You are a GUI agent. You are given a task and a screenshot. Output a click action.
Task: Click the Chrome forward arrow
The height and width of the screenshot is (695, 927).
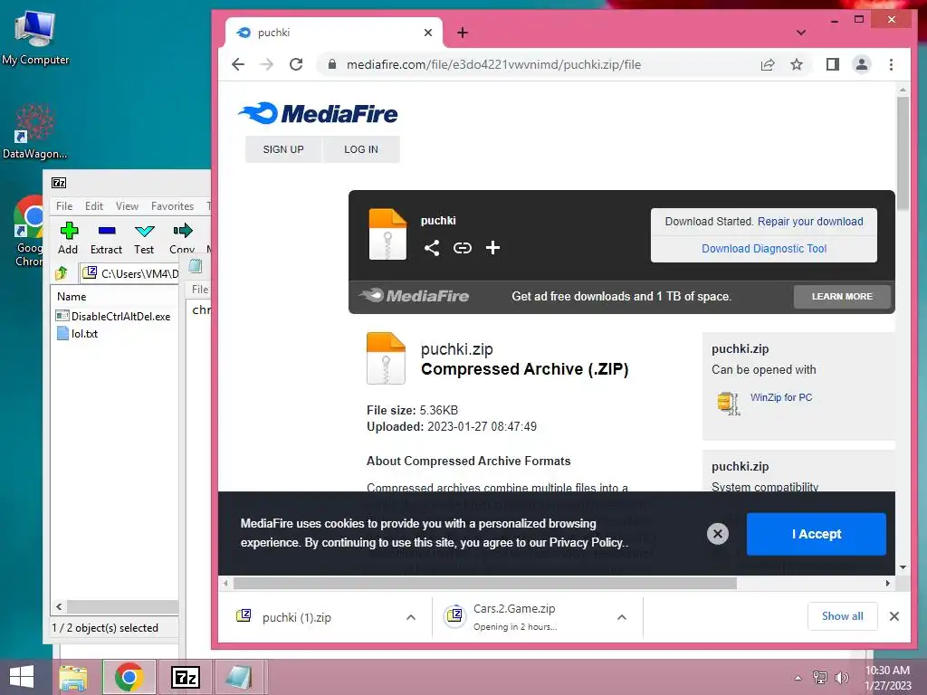point(267,64)
